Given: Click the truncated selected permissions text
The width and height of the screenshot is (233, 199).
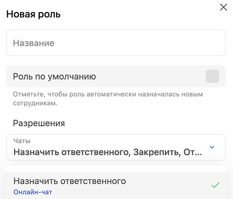Looking at the screenshot, I should pos(108,152).
